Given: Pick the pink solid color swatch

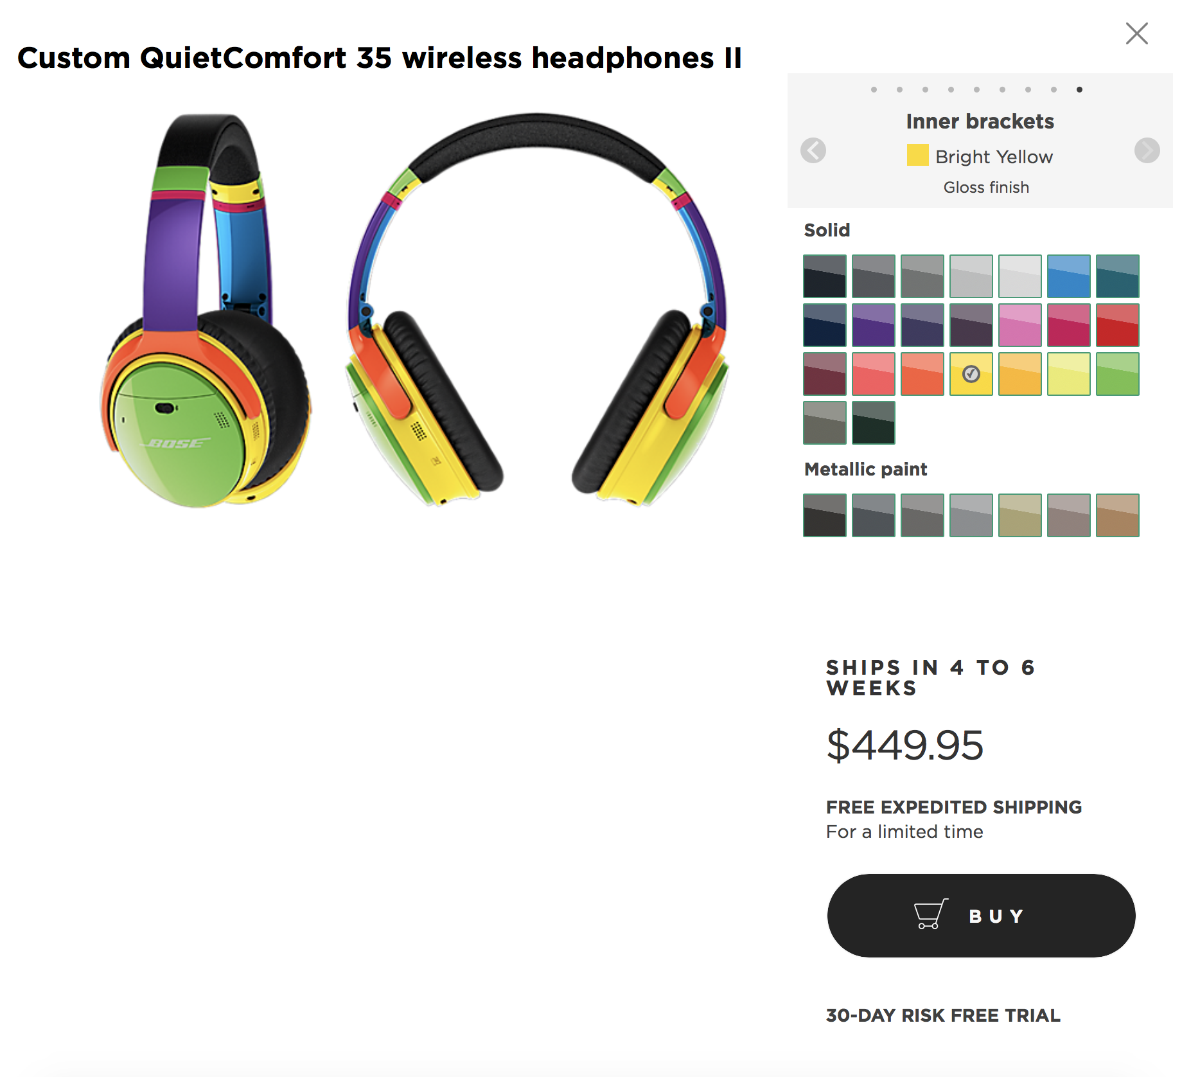Looking at the screenshot, I should pyautogui.click(x=1020, y=325).
